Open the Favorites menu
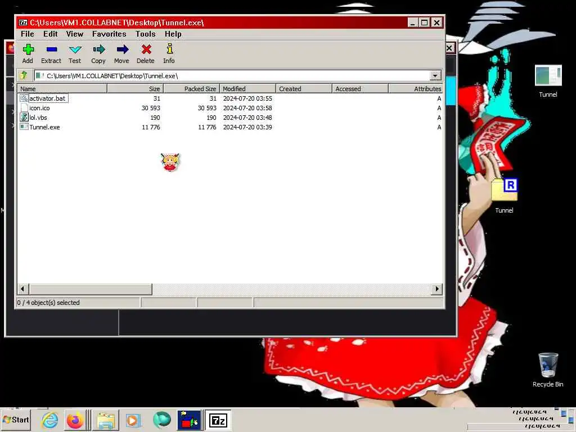 [109, 34]
